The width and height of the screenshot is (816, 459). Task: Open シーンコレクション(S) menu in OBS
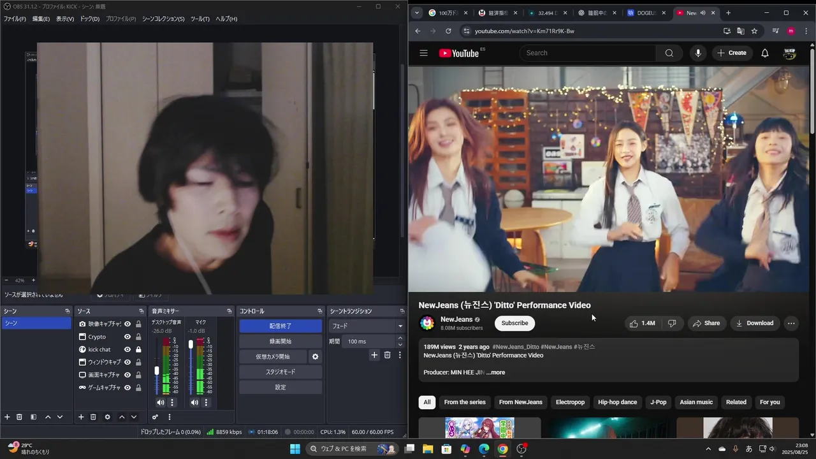tap(163, 19)
